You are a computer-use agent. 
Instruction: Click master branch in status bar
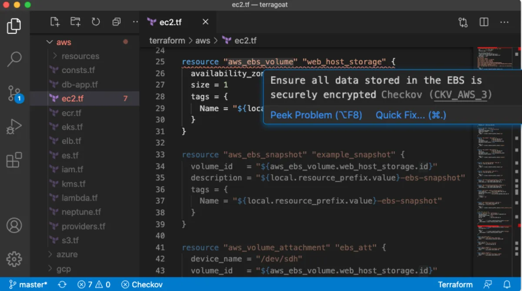click(x=29, y=284)
